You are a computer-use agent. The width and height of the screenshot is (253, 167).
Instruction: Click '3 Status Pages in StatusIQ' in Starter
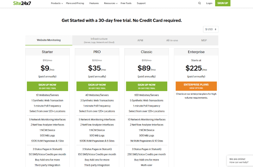[47, 149]
